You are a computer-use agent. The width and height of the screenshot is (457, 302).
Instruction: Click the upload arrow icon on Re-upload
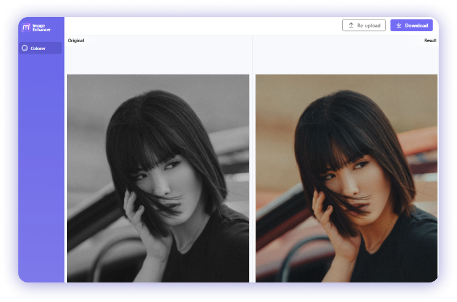pyautogui.click(x=351, y=26)
